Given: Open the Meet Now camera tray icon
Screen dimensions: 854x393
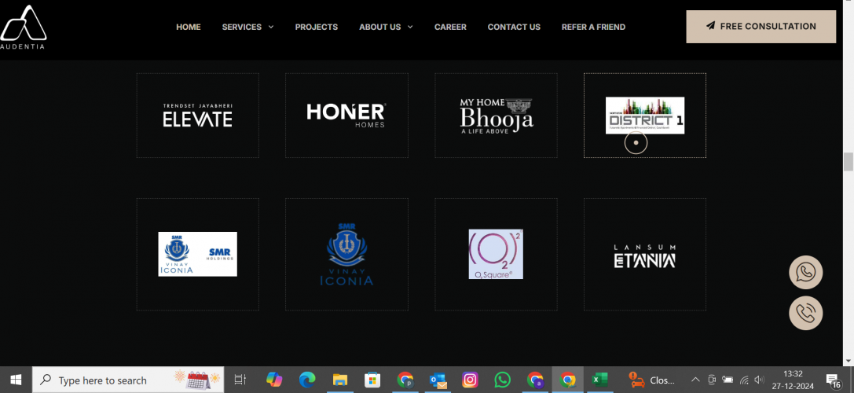Looking at the screenshot, I should (x=712, y=380).
